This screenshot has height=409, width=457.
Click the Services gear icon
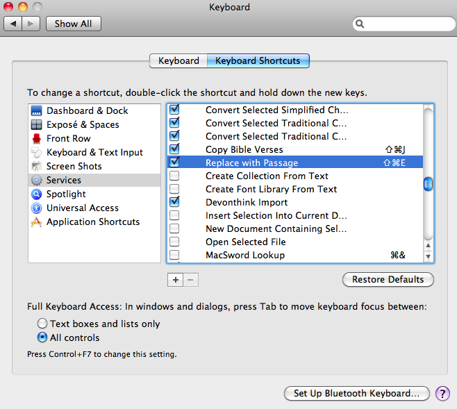(x=36, y=181)
